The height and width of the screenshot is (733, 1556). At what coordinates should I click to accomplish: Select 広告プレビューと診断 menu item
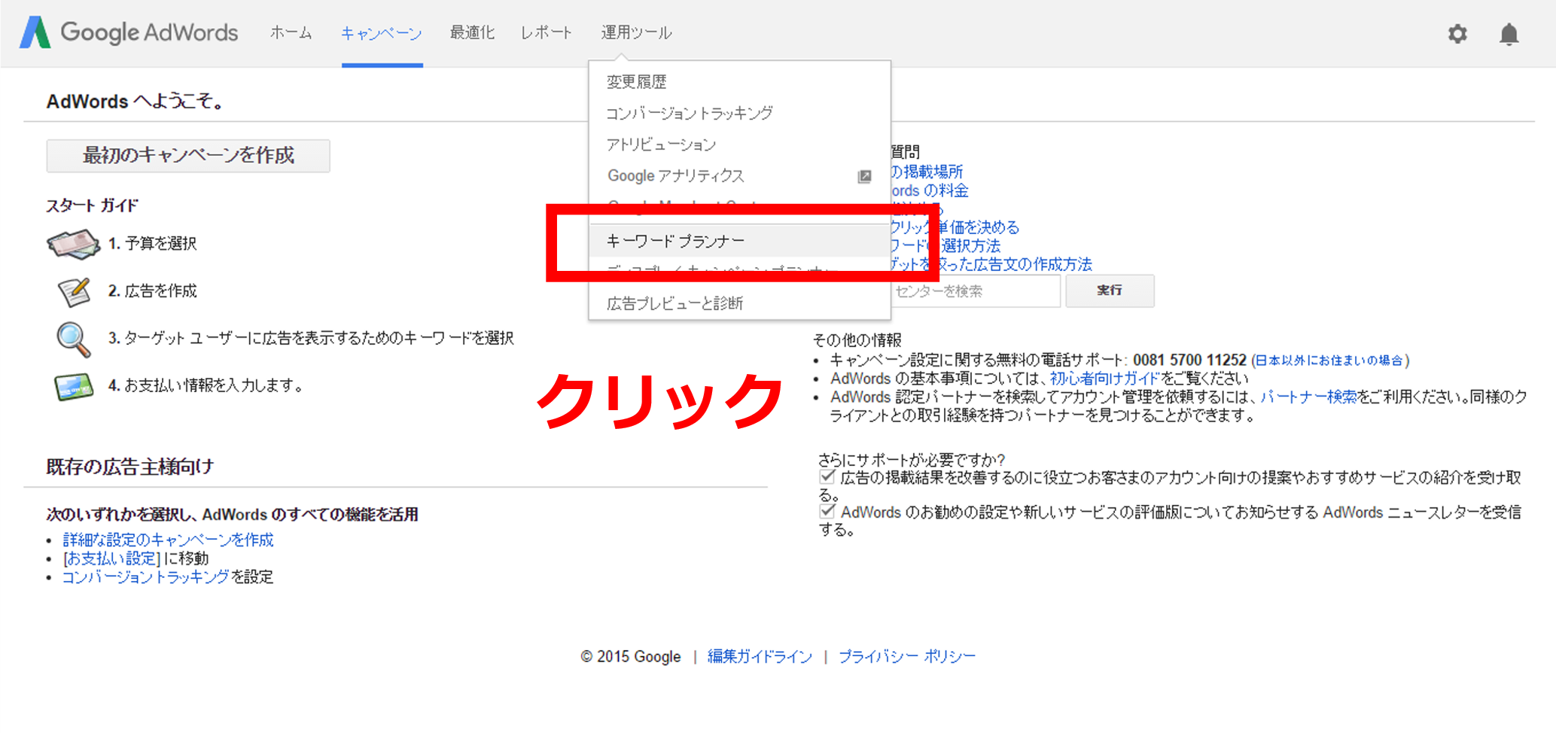point(739,303)
